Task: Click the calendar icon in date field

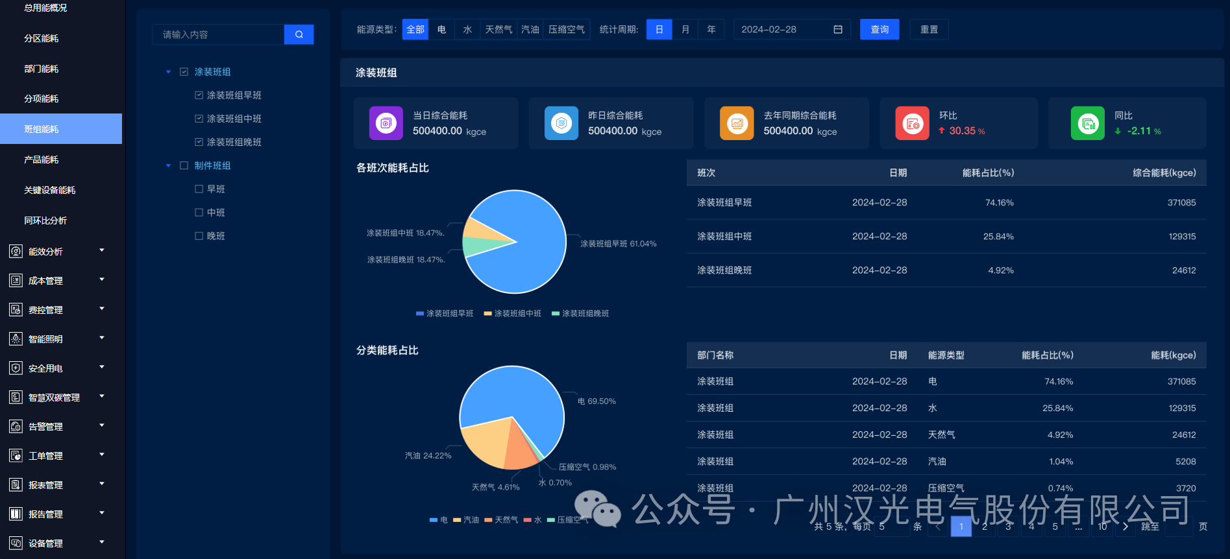Action: [837, 30]
